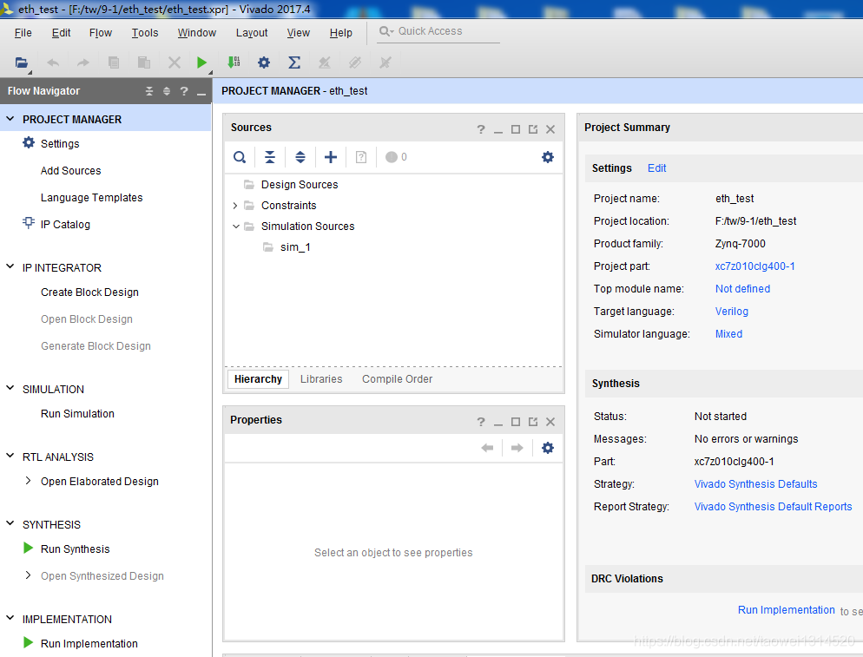Click Properties forward arrow
This screenshot has width=863, height=657.
point(517,448)
